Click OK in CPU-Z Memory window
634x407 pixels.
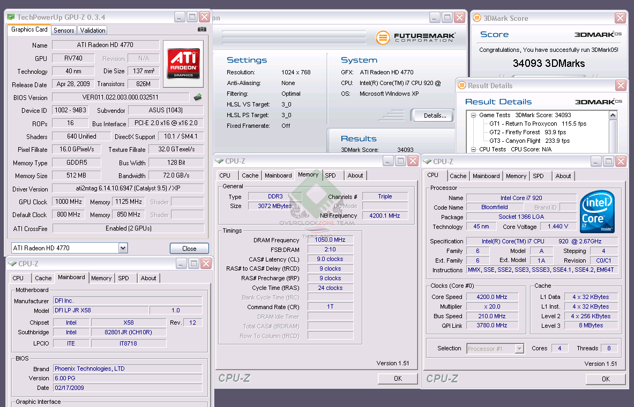tap(398, 378)
